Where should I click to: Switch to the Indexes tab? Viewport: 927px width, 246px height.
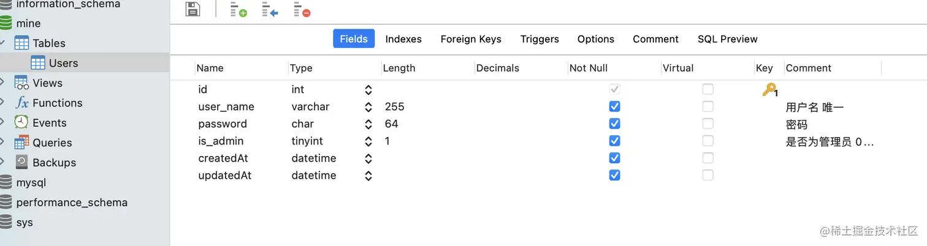point(403,39)
